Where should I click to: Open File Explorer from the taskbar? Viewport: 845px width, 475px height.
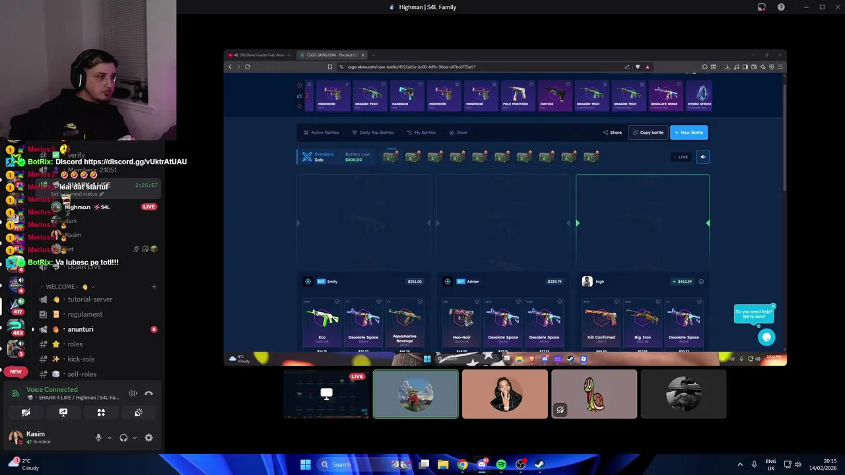444,464
